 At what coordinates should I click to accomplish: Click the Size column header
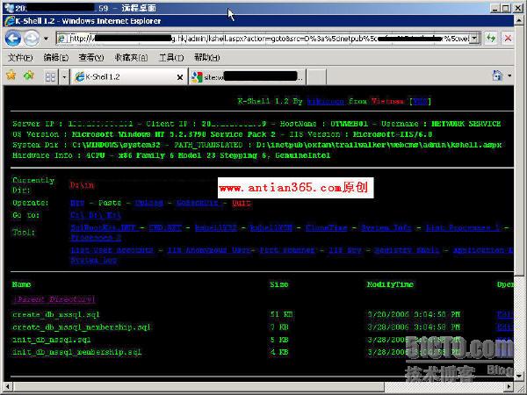[x=279, y=284]
